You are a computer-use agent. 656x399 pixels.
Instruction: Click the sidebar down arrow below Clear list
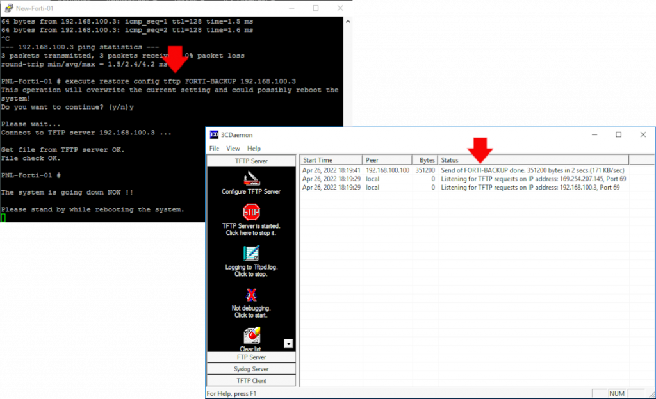[288, 344]
